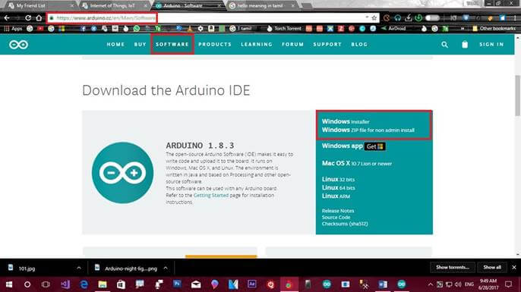Click the Show torrents button
The width and height of the screenshot is (521, 292).
pyautogui.click(x=452, y=267)
